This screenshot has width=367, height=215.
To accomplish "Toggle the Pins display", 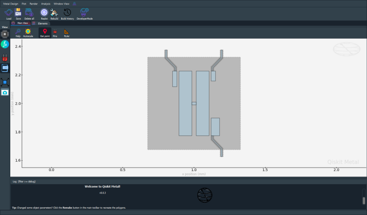I will [x=55, y=33].
